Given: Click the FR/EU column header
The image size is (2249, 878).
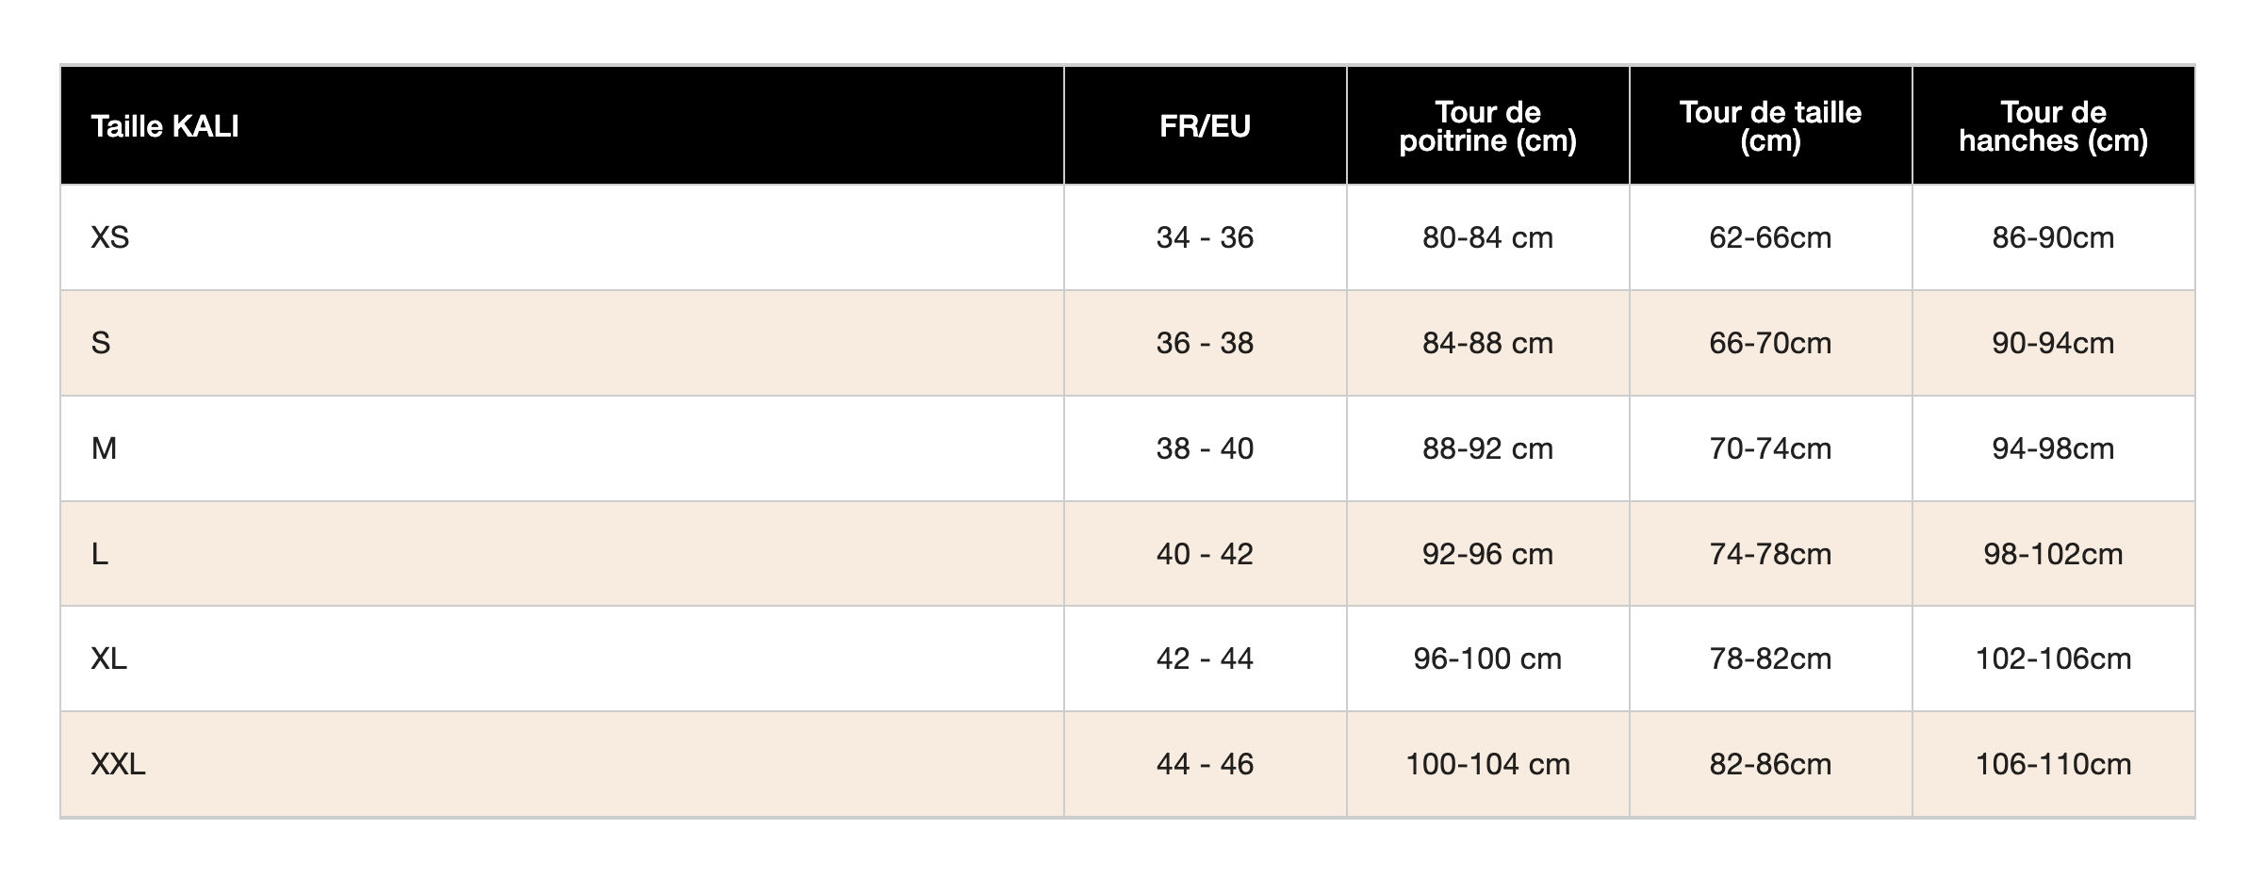Looking at the screenshot, I should (x=1205, y=126).
